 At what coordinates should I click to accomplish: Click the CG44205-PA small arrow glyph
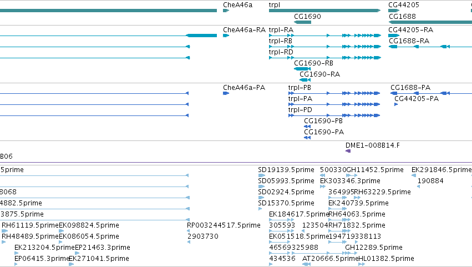click(396, 104)
